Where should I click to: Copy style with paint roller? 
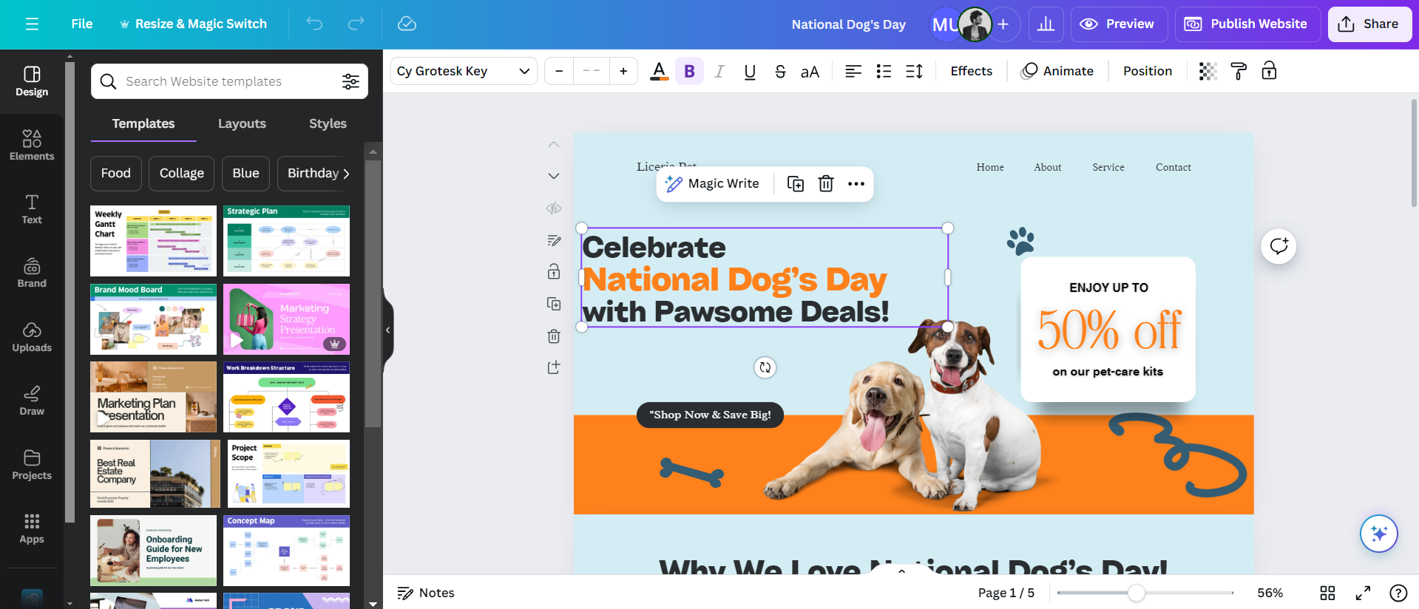(x=1239, y=71)
